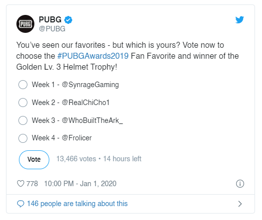Screen dimensions: 262x220
Task: Expand conversation with right chevron arrow
Action: 240,204
